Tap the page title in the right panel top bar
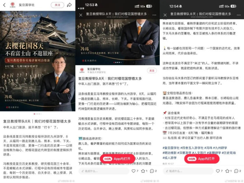The width and height of the screenshot is (244, 183). click(200, 14)
